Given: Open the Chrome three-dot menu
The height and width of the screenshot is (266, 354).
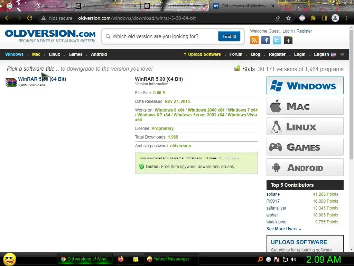Looking at the screenshot, I should pos(346,18).
